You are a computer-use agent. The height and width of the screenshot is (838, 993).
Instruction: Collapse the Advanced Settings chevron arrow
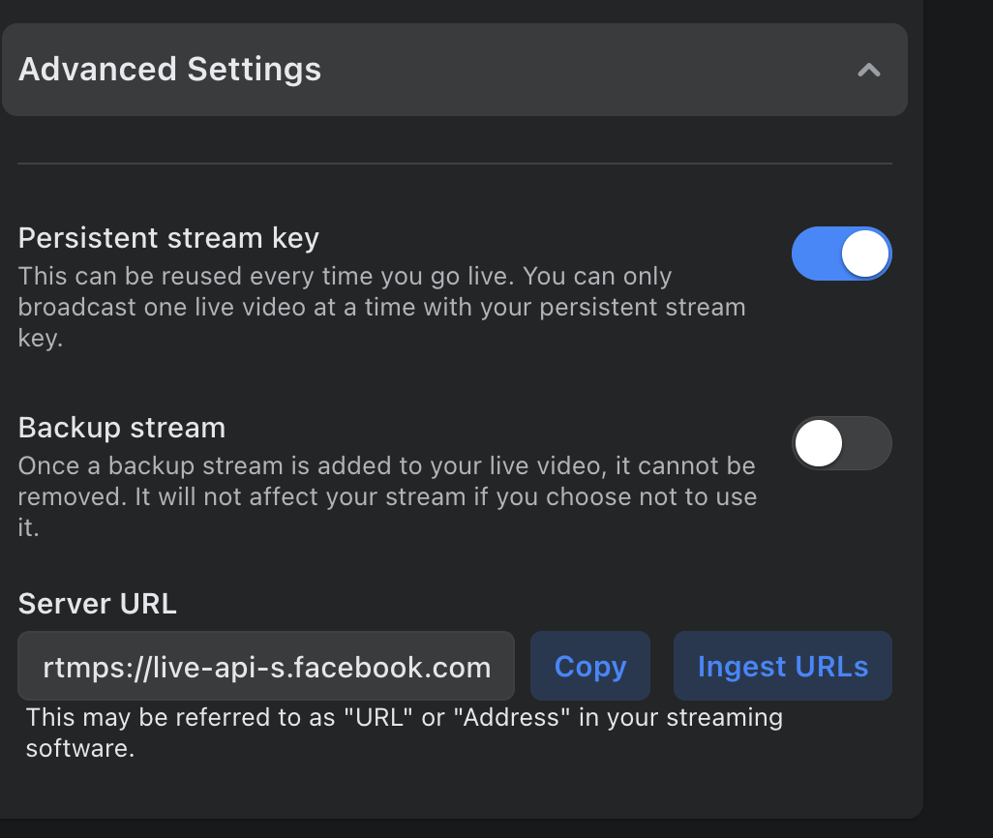click(869, 70)
